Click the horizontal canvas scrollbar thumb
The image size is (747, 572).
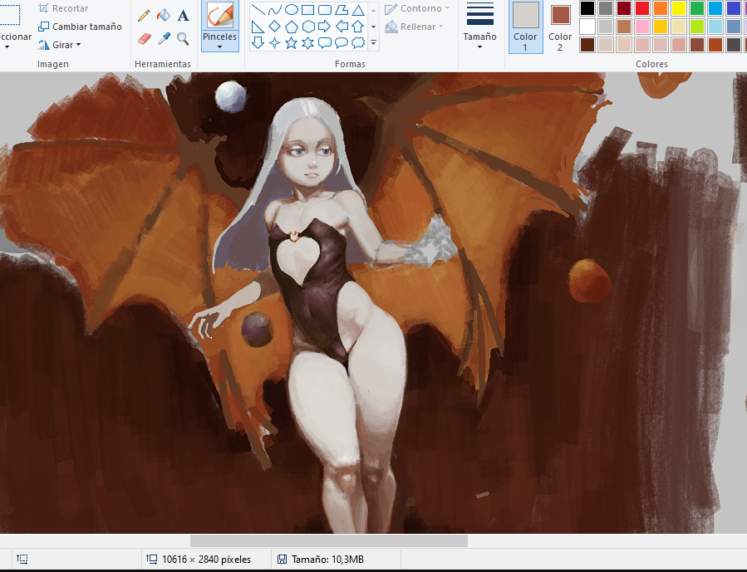tap(329, 540)
